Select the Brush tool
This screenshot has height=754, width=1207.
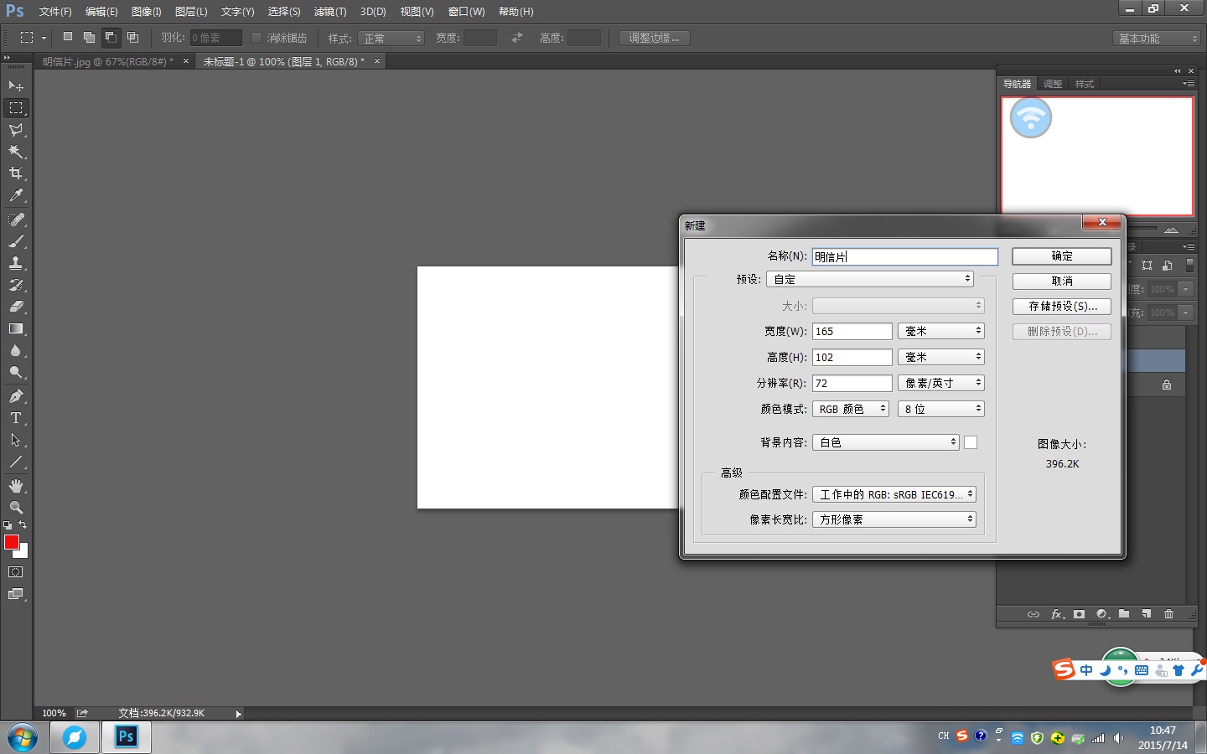tap(16, 241)
